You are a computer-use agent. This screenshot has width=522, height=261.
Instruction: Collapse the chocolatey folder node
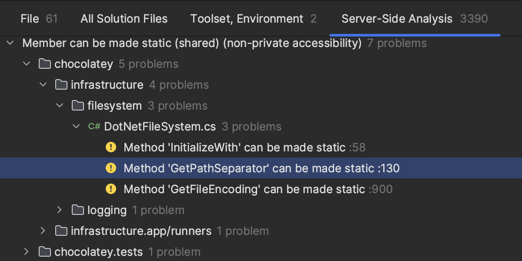pyautogui.click(x=27, y=64)
